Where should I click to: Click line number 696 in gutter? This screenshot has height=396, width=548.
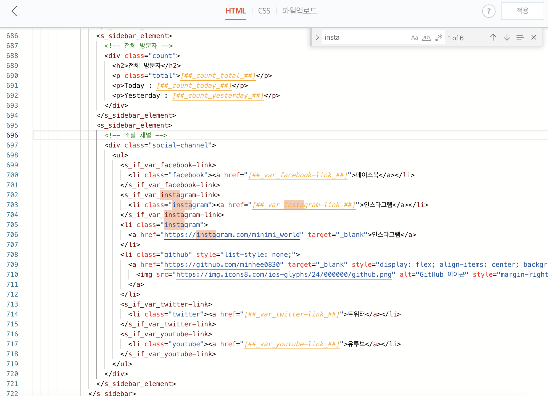point(12,135)
